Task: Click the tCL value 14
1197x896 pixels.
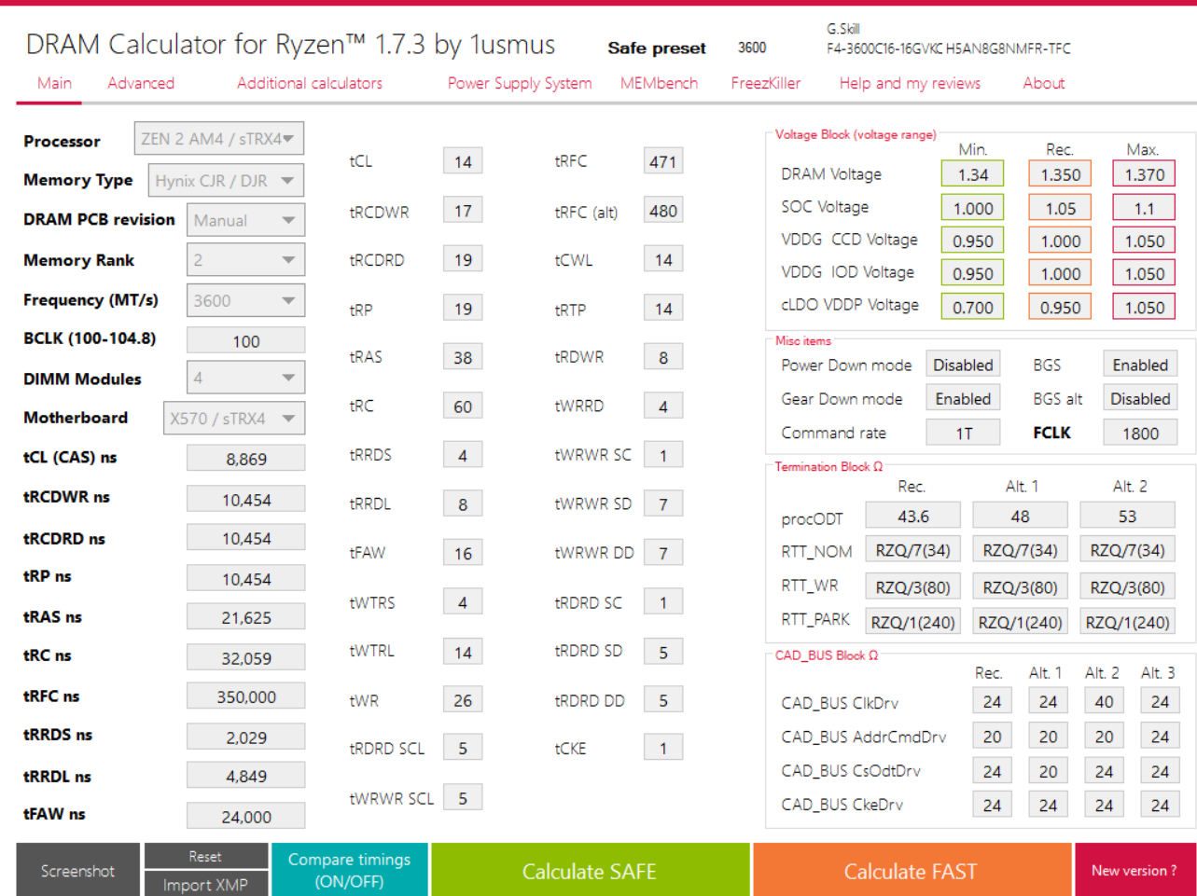Action: (x=463, y=161)
